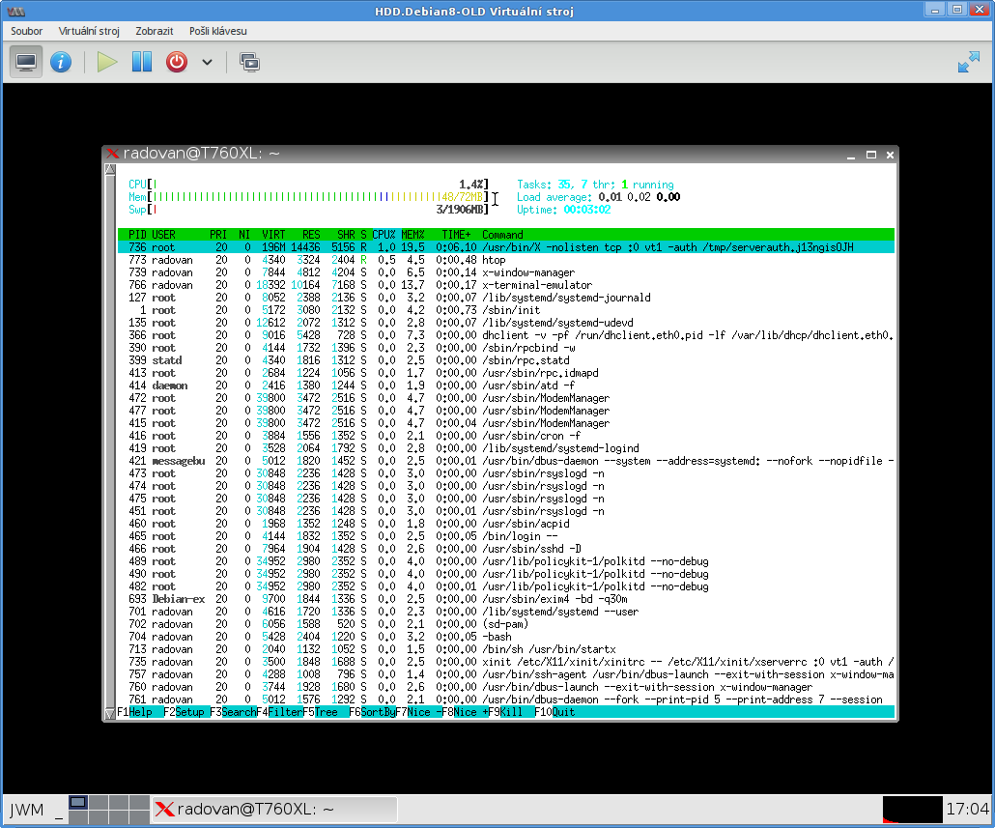Click the 17:04 clock in JWM tray

pyautogui.click(x=967, y=809)
